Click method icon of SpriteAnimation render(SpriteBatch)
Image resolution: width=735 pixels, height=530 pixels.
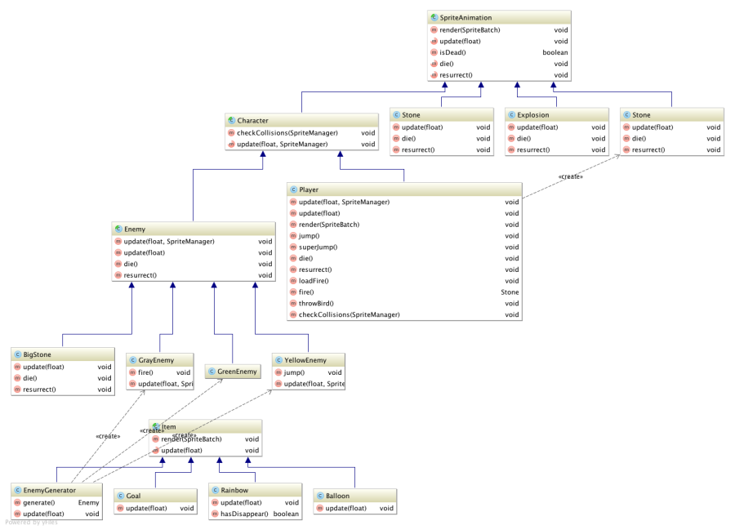[434, 30]
